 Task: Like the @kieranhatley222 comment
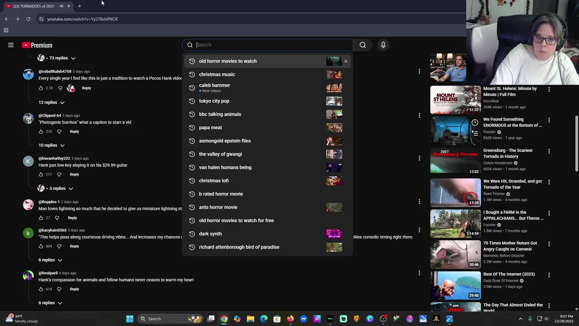pyautogui.click(x=41, y=174)
